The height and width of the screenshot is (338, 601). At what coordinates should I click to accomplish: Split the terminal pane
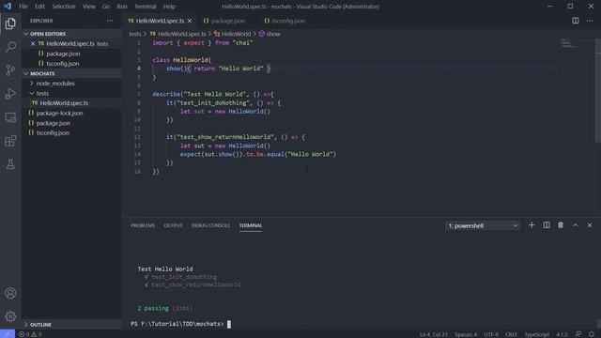click(x=547, y=225)
